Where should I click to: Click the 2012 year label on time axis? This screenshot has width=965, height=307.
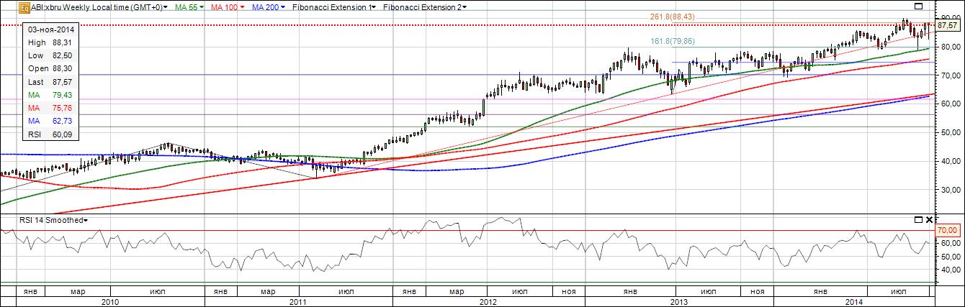coord(489,302)
